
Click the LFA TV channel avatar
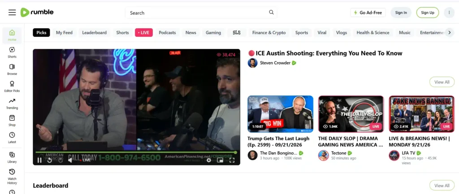click(x=394, y=155)
